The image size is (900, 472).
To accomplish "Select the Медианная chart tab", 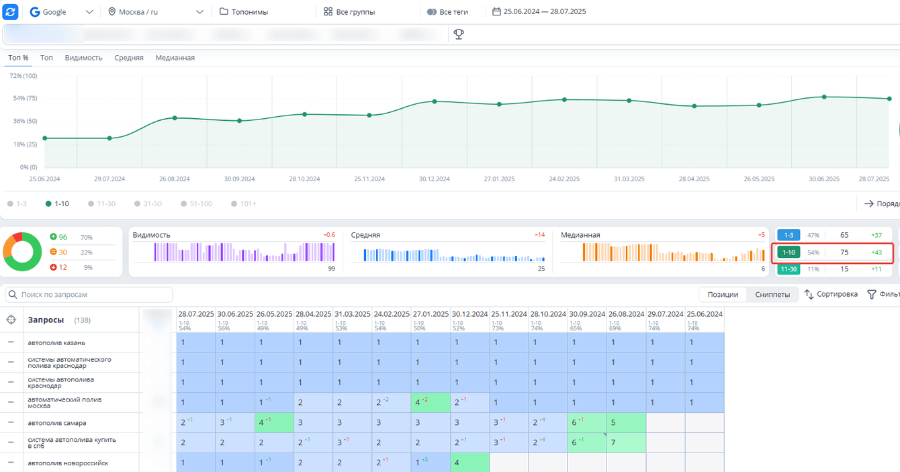I will 175,58.
